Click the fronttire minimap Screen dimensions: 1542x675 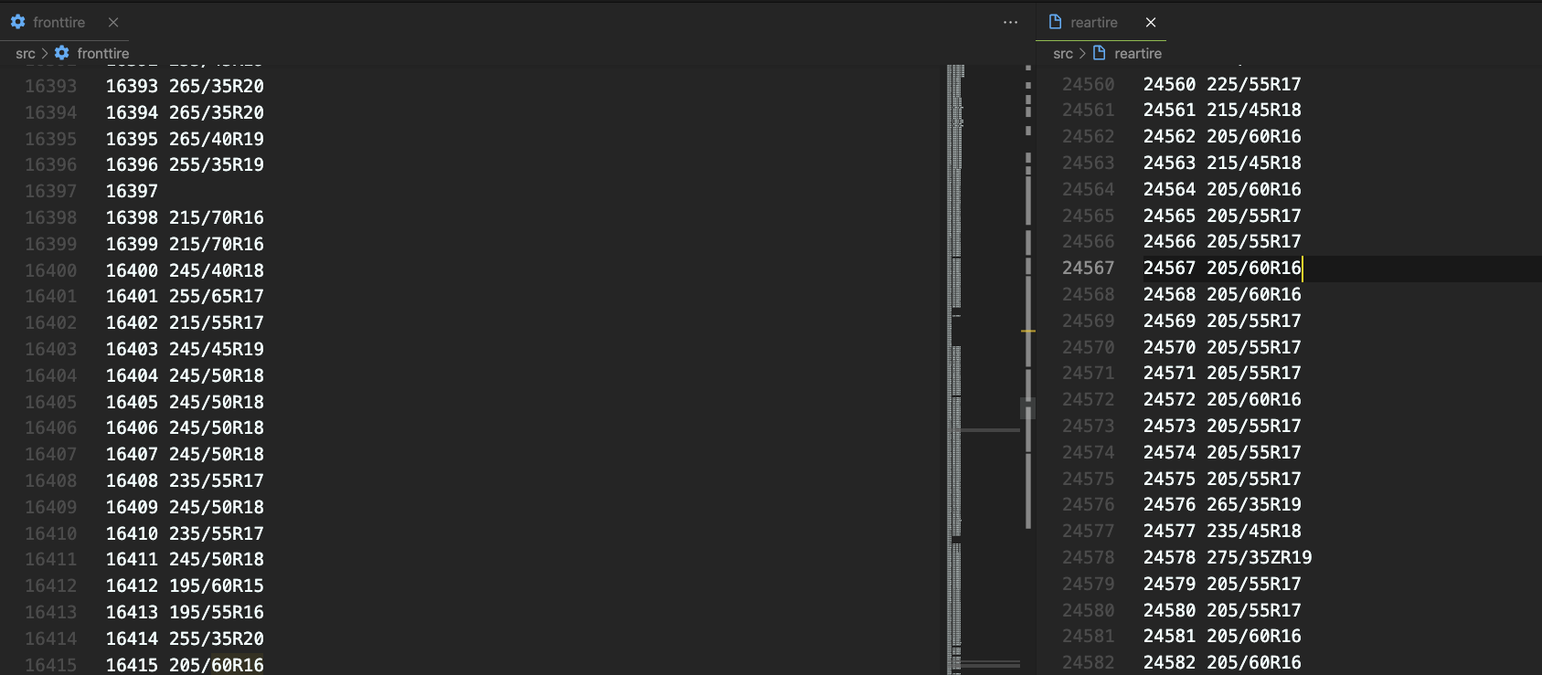984,370
